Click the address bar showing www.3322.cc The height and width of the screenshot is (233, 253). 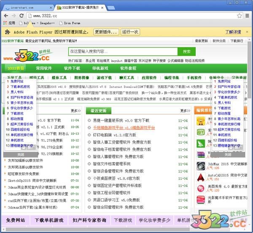[x=132, y=16]
